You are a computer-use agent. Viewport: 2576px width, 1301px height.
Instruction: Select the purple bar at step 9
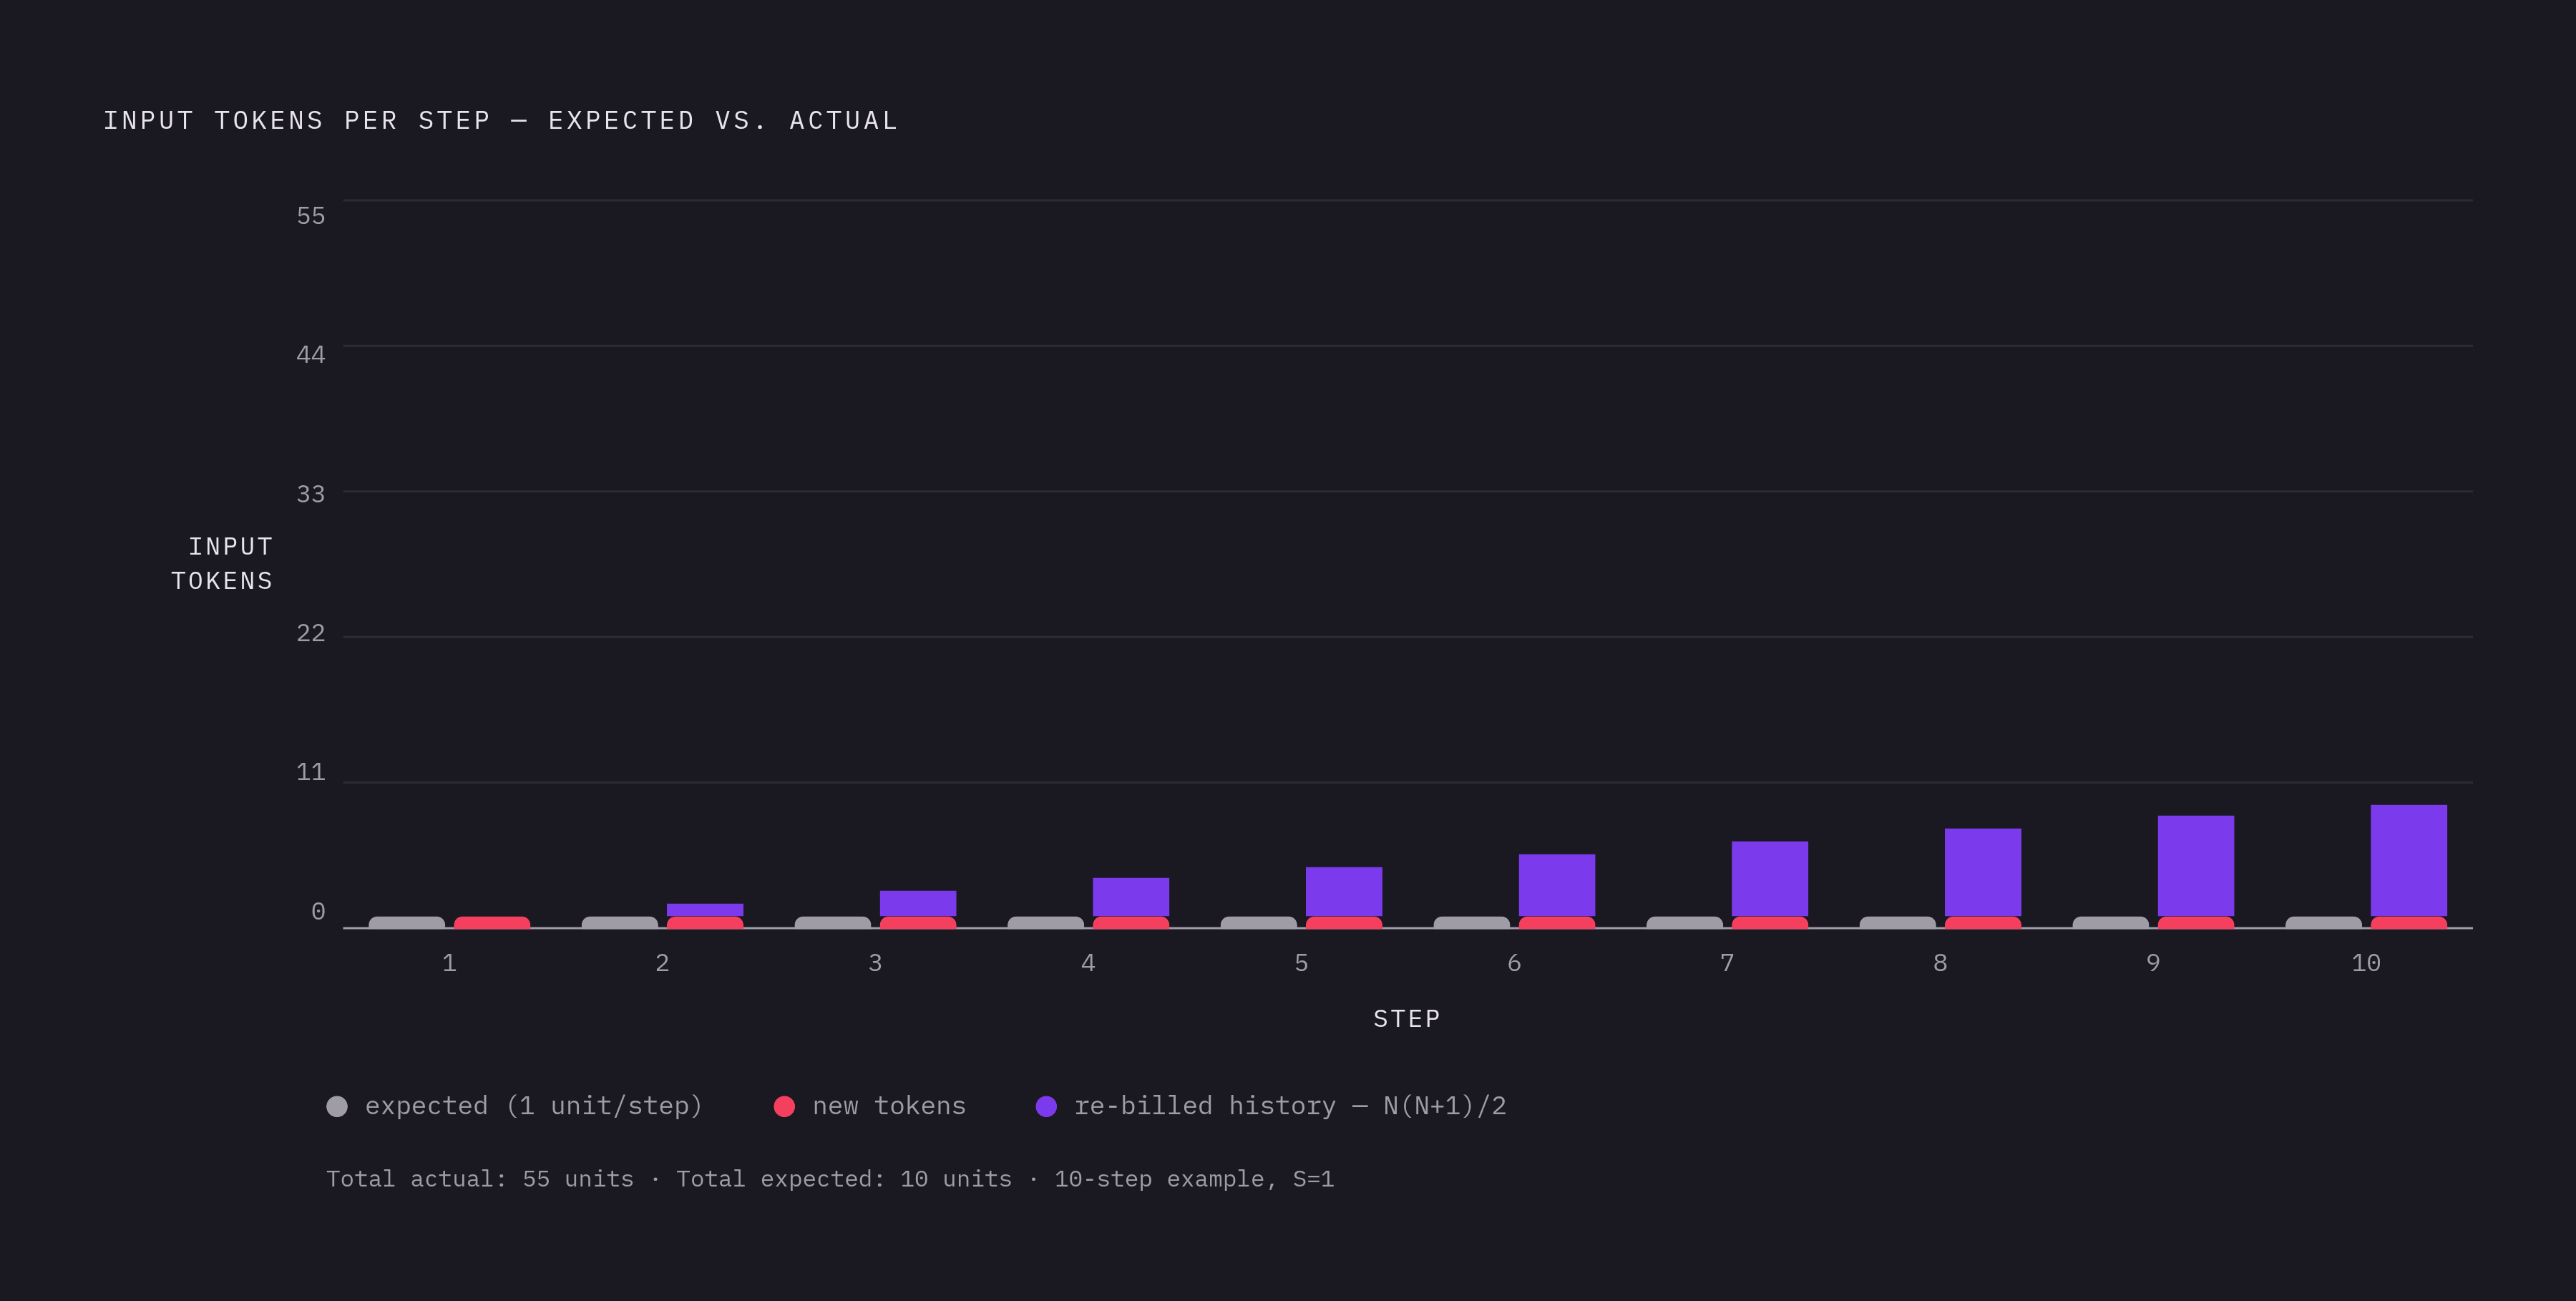point(2195,866)
